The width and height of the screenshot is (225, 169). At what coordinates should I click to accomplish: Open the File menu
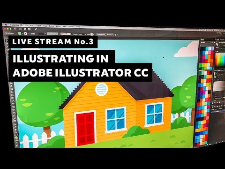pos(26,25)
